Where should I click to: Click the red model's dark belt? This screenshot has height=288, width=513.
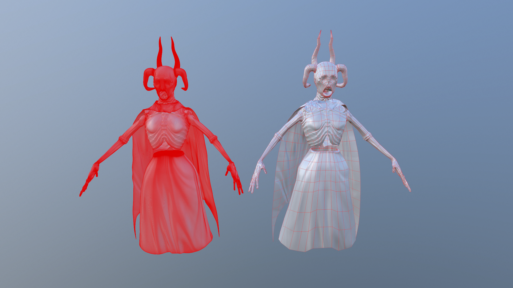pos(168,154)
